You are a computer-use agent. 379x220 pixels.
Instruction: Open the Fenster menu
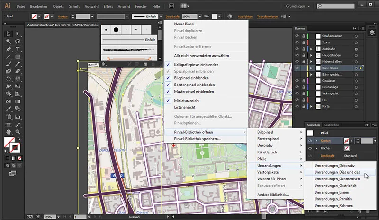(141, 6)
